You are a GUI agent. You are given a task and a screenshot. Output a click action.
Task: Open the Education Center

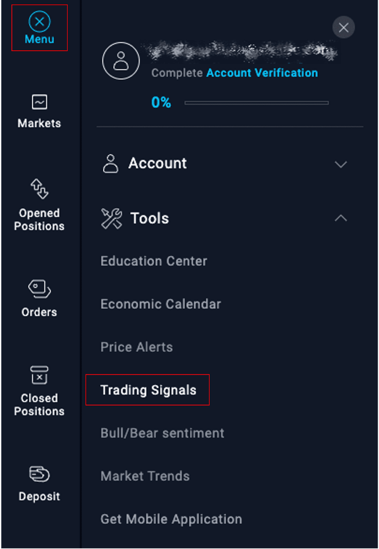[153, 261]
